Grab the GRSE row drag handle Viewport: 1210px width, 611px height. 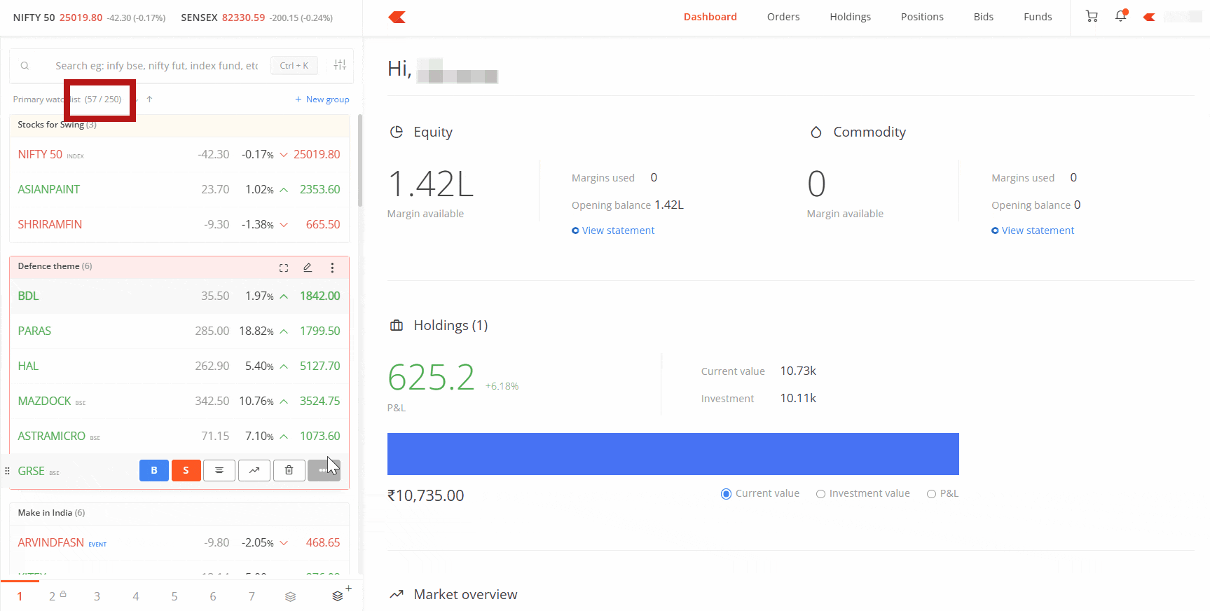pos(7,471)
